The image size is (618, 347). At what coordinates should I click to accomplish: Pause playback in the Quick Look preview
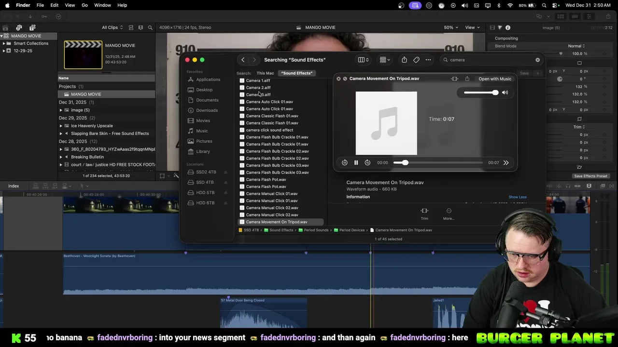356,163
